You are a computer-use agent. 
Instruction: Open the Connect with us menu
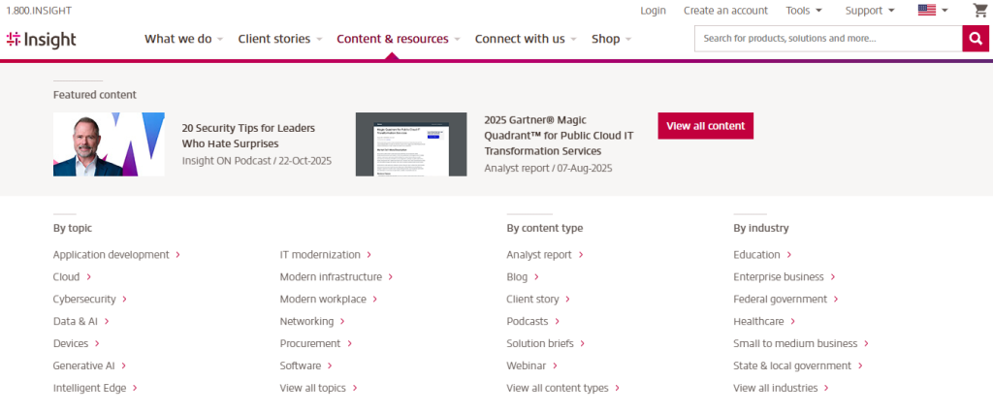pyautogui.click(x=525, y=39)
